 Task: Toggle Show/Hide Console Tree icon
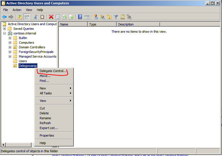(27, 17)
